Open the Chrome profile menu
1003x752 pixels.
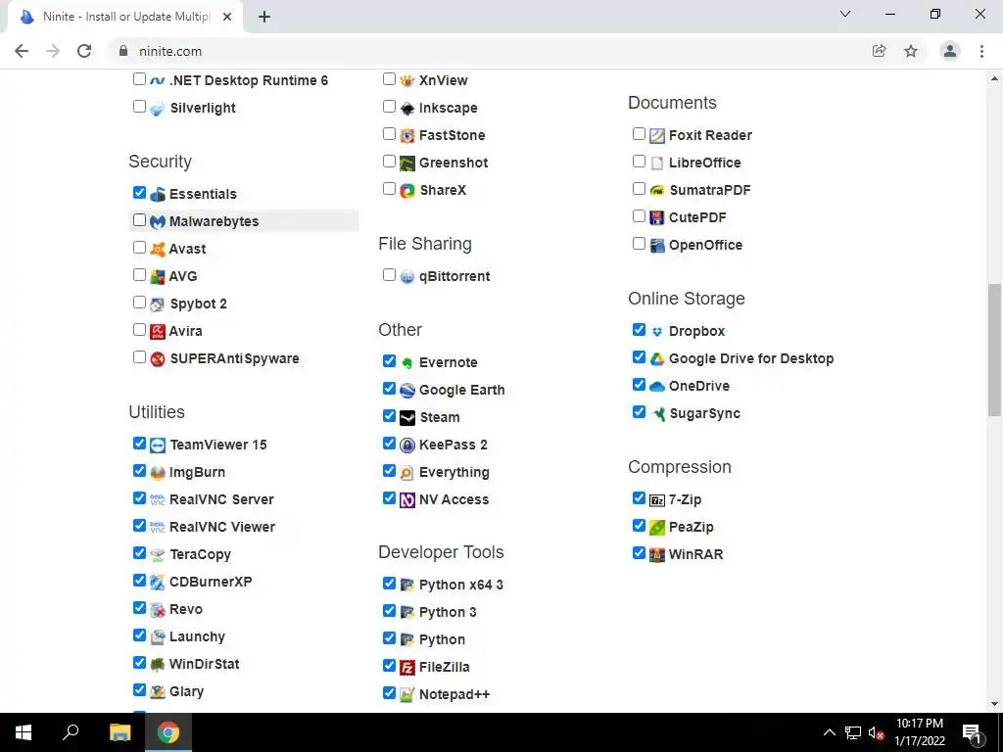(x=950, y=51)
